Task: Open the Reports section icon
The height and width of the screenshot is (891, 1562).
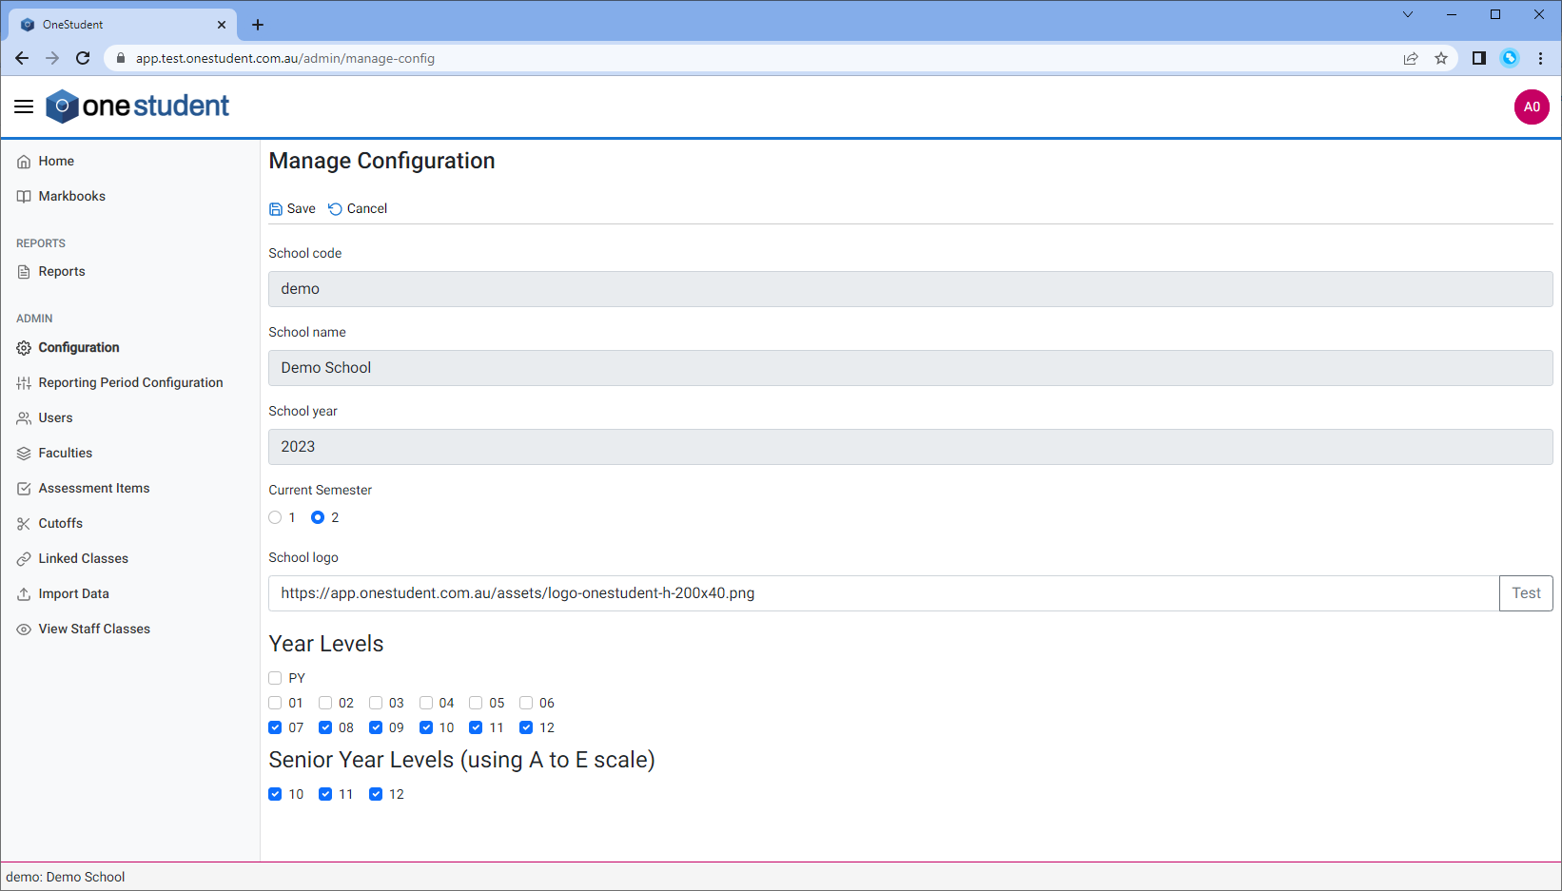Action: 23,271
